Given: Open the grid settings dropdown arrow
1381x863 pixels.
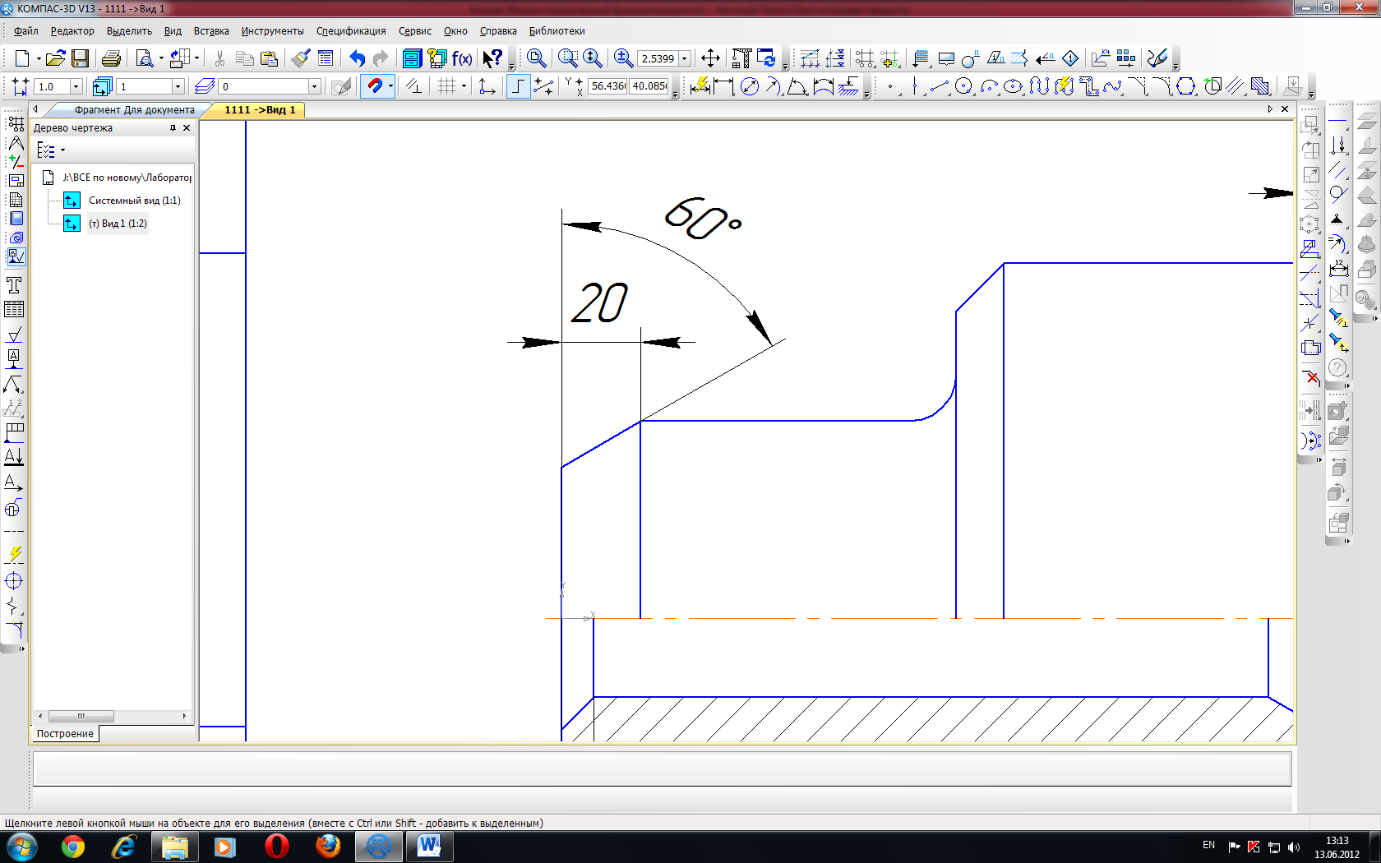Looking at the screenshot, I should pyautogui.click(x=464, y=85).
